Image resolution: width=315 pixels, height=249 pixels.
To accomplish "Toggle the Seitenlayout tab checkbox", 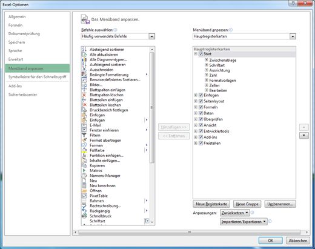I will 201,101.
